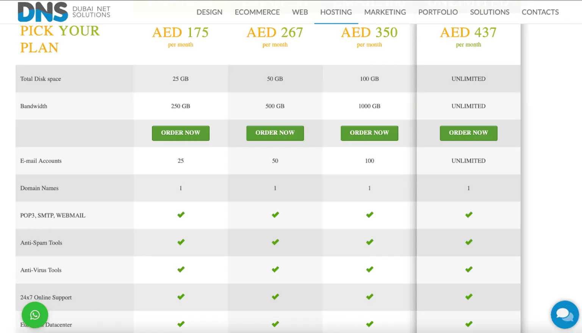The height and width of the screenshot is (333, 582).
Task: Open the Solutions menu
Action: 490,12
